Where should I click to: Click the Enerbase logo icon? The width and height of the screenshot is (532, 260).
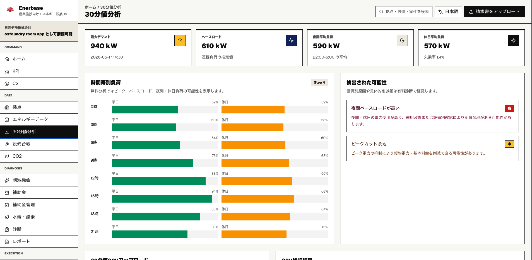(10, 10)
